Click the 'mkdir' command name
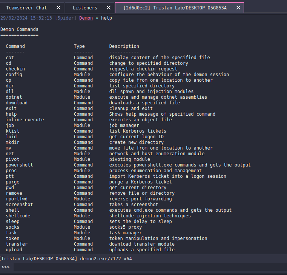This screenshot has width=287, height=275. pyautogui.click(x=12, y=142)
